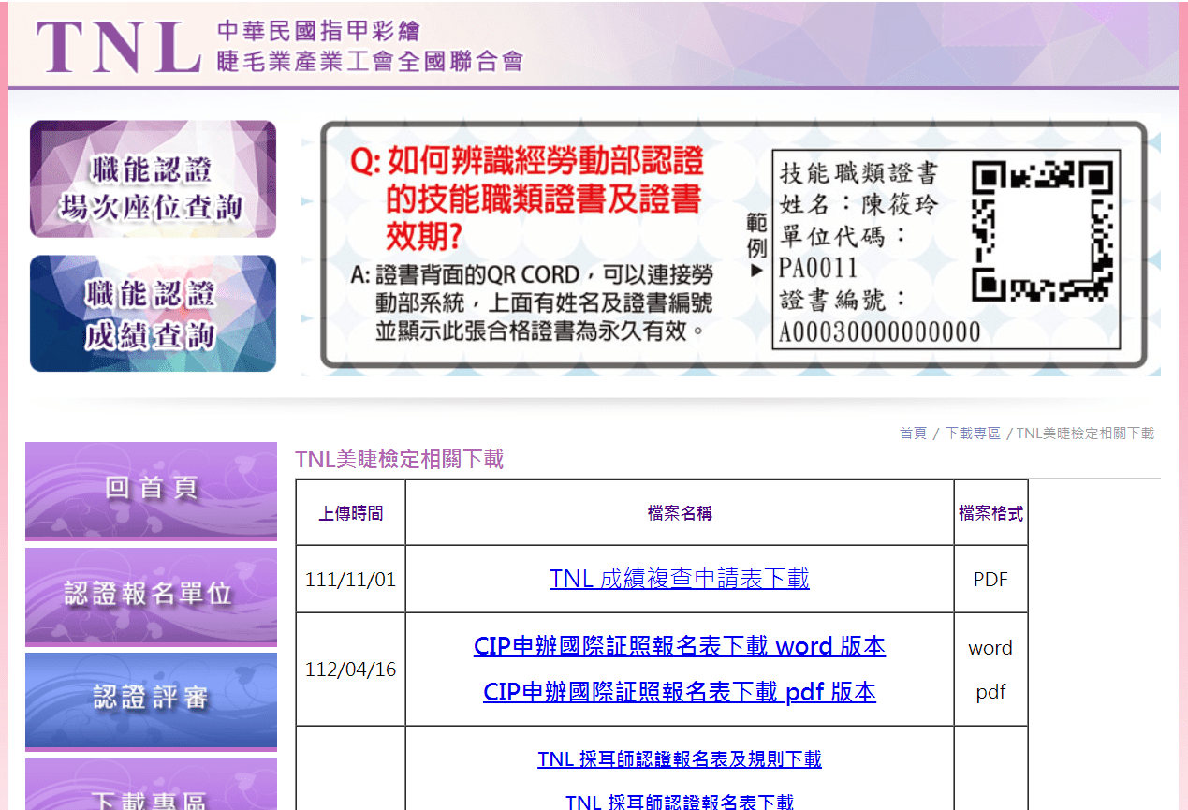Open TNL 採耳師認證報名表下載 link

[x=680, y=802]
